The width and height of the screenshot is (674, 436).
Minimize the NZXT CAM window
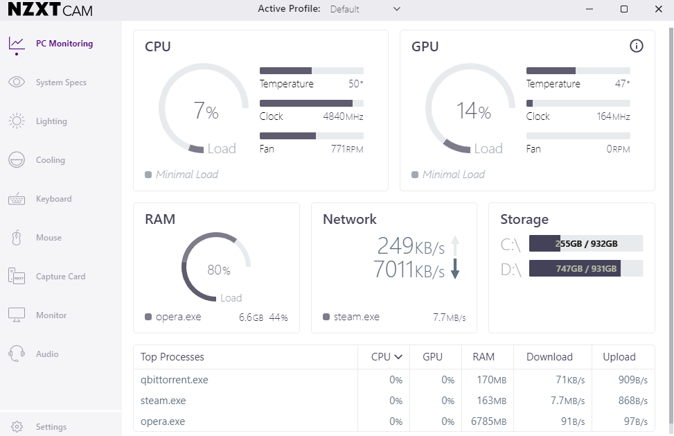coord(589,9)
